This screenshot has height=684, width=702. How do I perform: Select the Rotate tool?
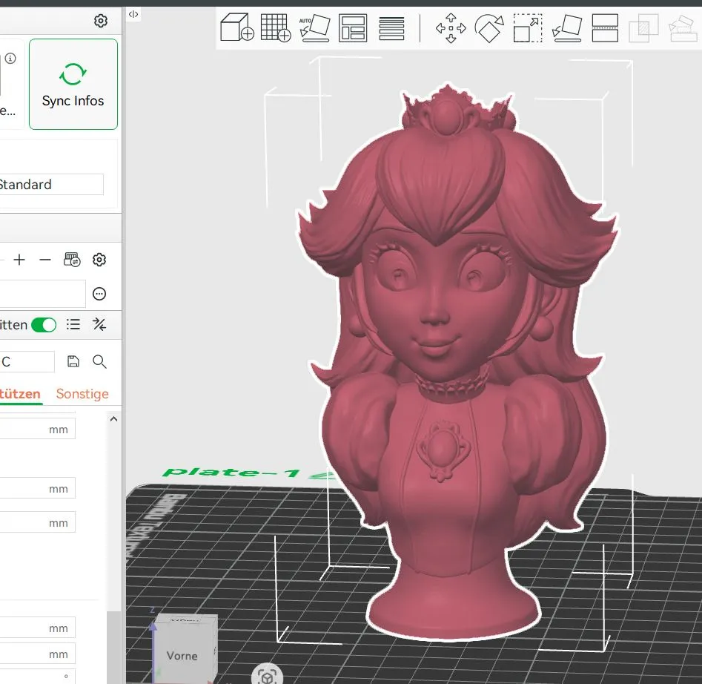pos(489,28)
